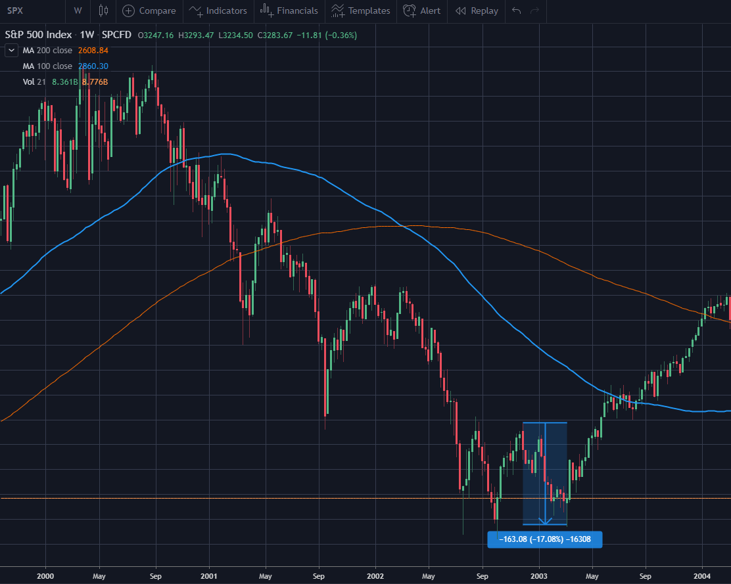Image resolution: width=731 pixels, height=584 pixels.
Task: Click the MA 100 value 2860.30
Action: (x=93, y=66)
